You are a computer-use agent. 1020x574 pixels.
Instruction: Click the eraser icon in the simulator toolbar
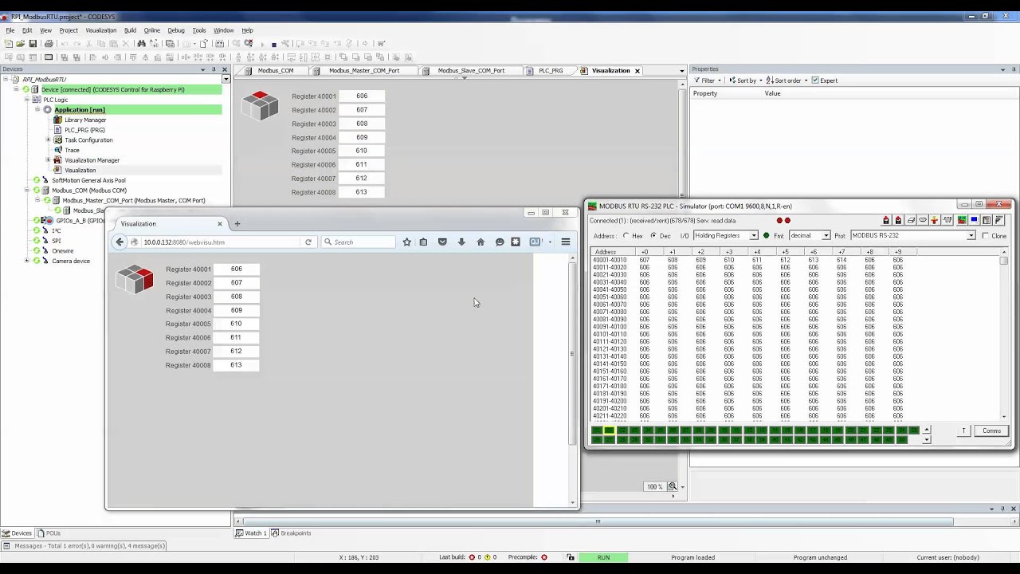(x=911, y=220)
